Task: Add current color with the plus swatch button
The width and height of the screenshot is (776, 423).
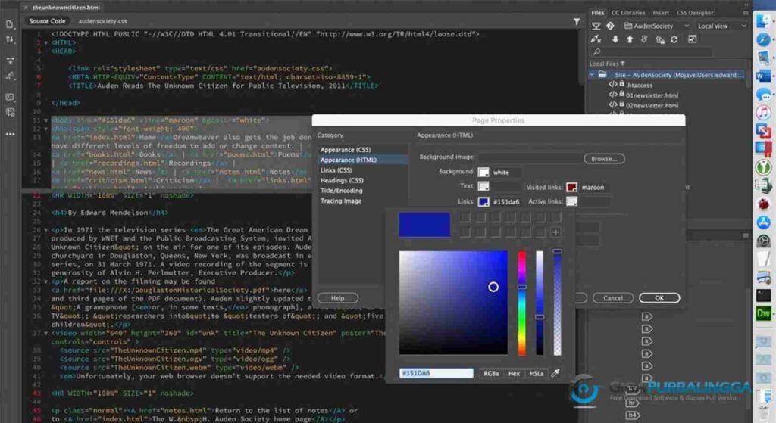Action: tap(555, 232)
